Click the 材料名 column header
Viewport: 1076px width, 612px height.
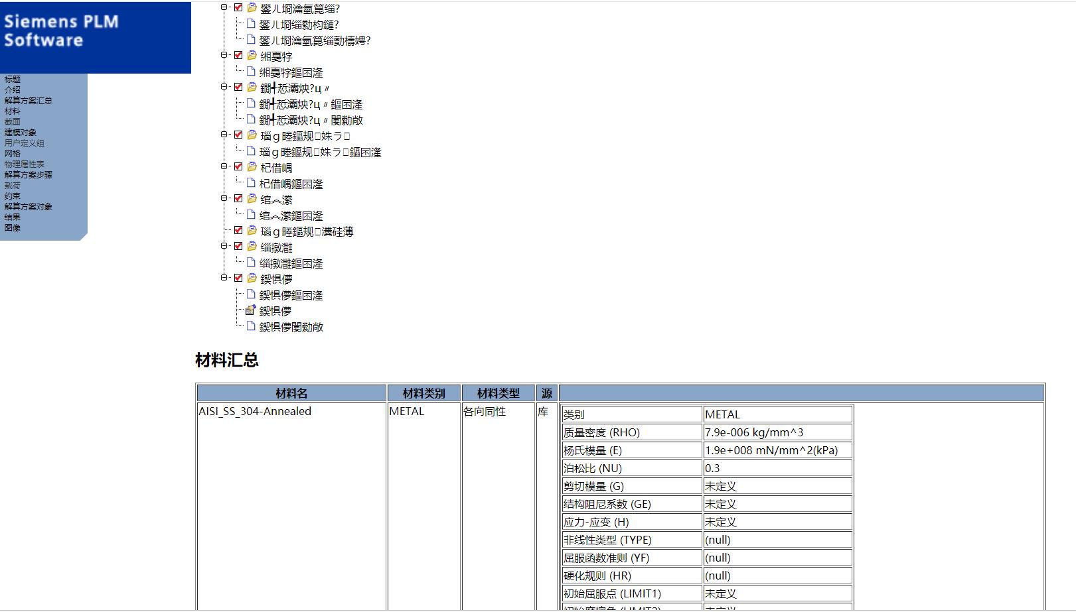click(292, 393)
